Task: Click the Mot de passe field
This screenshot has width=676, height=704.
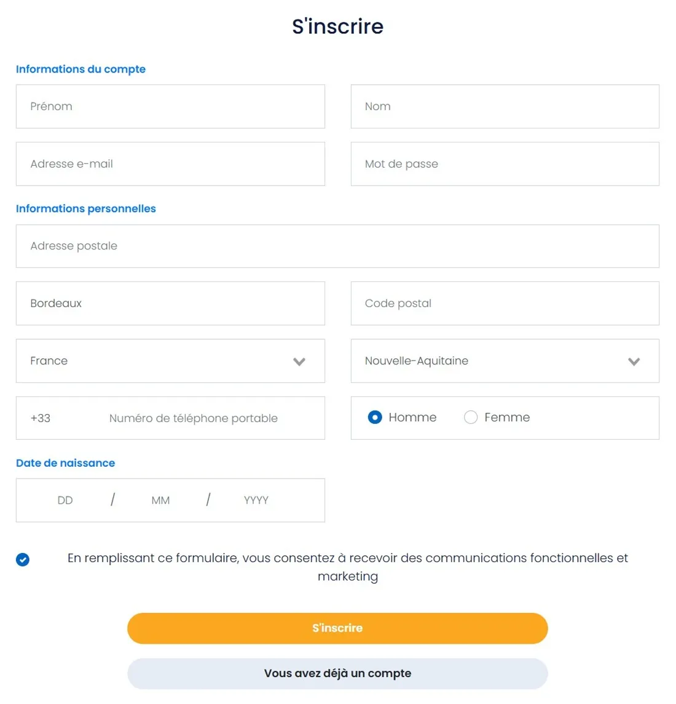Action: [x=505, y=164]
